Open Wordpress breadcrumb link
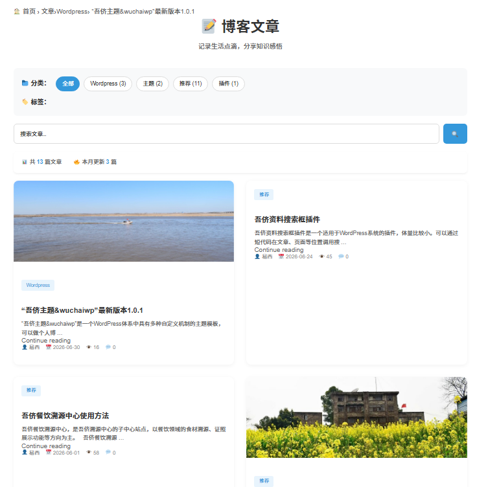Viewport: 488px width, 487px height. 72,12
